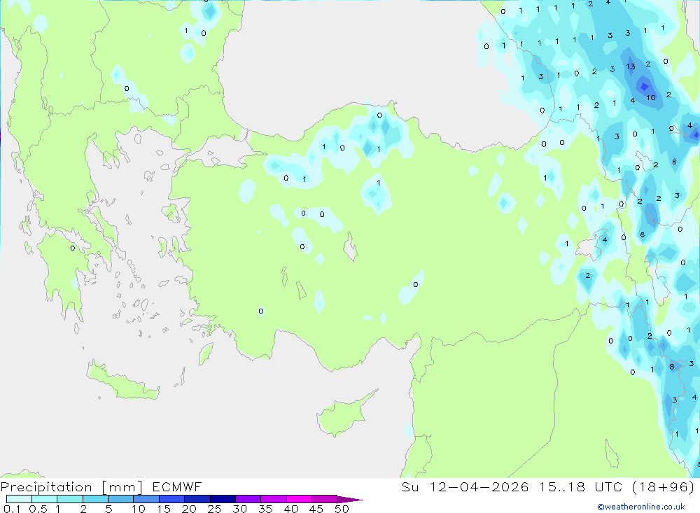Pick the 25–30 mm navy legend swatch
700x513 pixels.
tap(223, 499)
